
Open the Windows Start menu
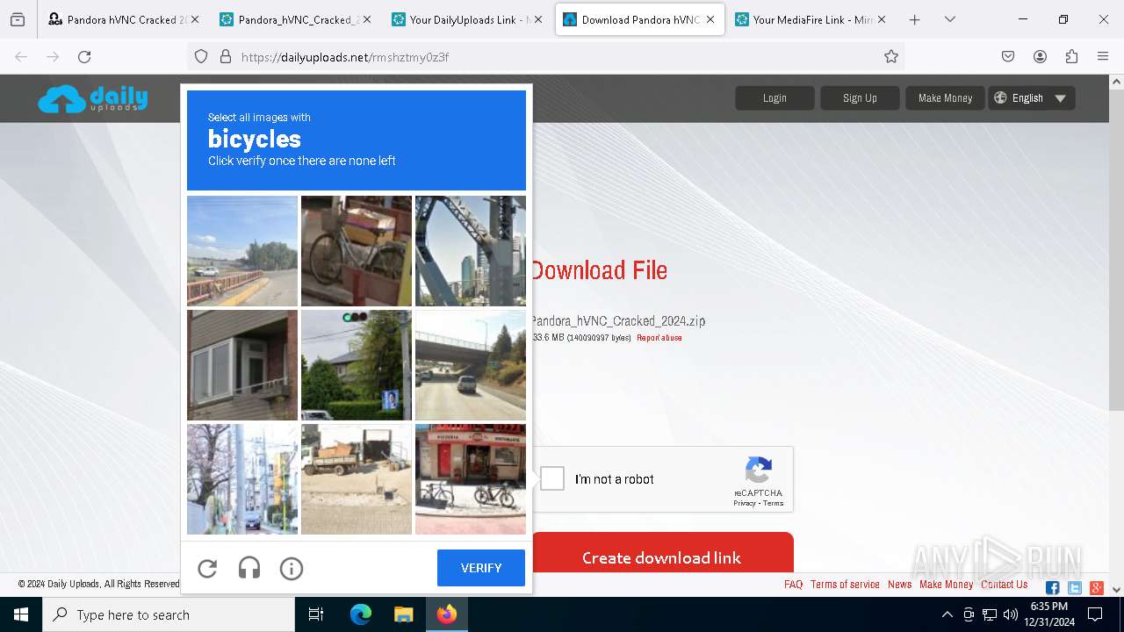[21, 614]
